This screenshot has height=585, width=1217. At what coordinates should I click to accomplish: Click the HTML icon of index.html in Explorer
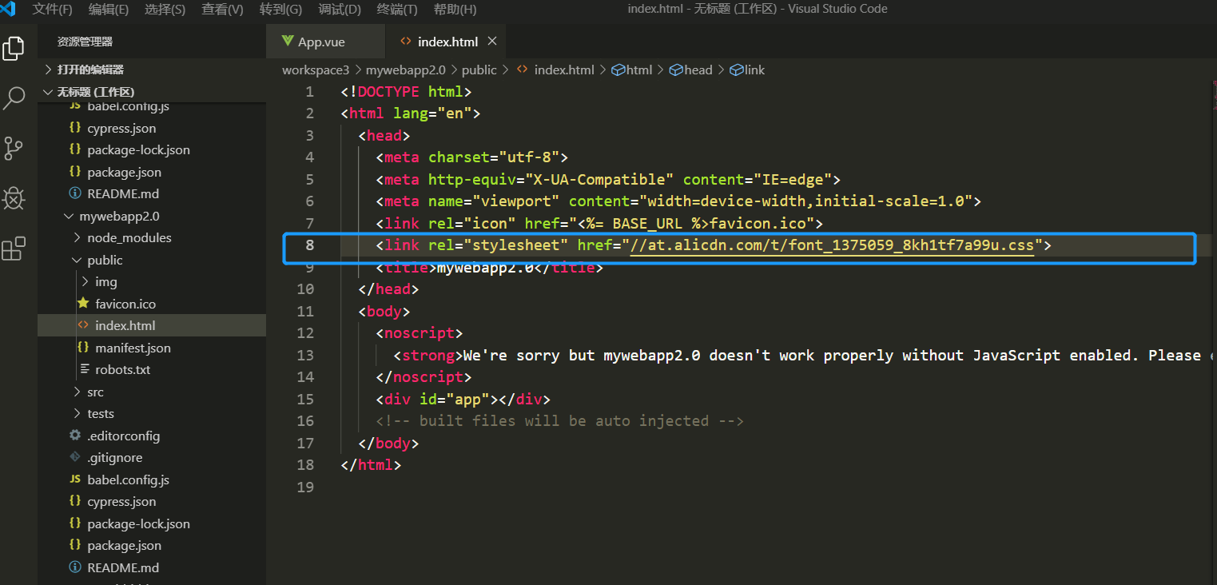coord(82,325)
